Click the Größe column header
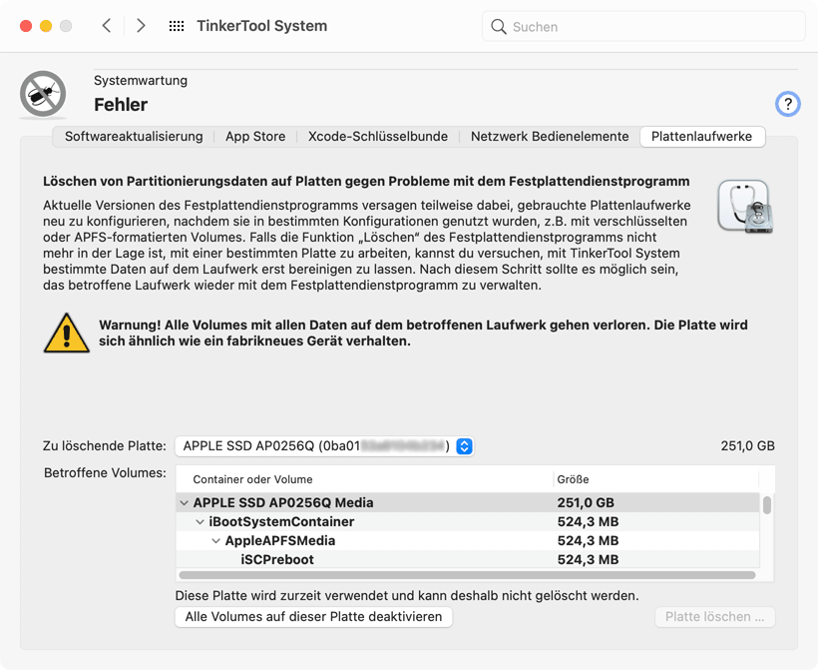The height and width of the screenshot is (670, 818). [655, 479]
